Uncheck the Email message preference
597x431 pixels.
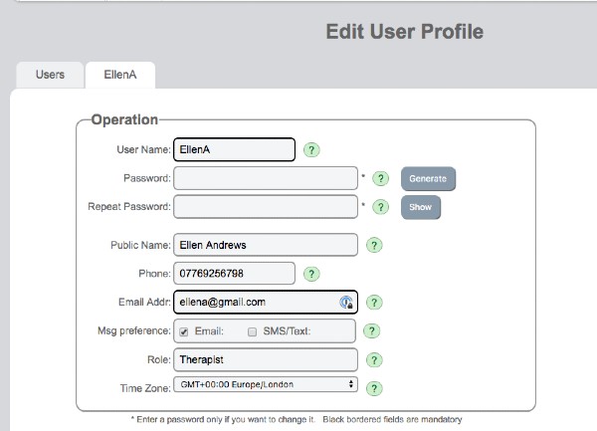(x=184, y=331)
